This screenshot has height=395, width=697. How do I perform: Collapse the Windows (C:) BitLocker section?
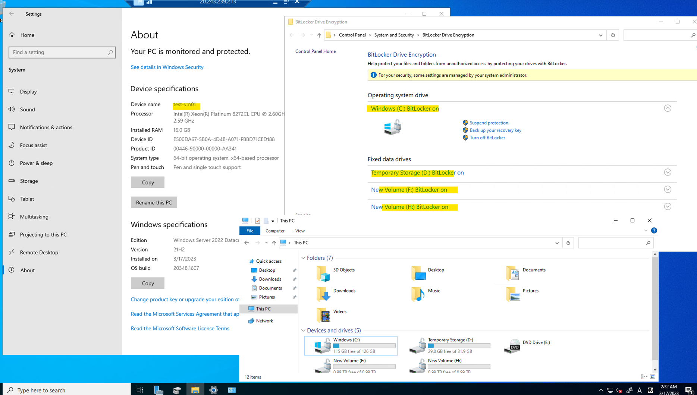(x=667, y=108)
